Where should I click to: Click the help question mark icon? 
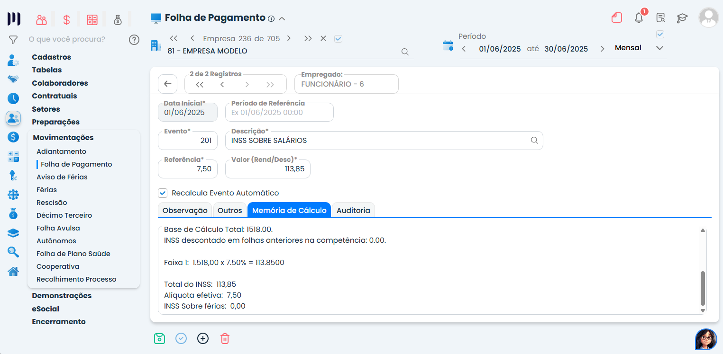pos(134,39)
